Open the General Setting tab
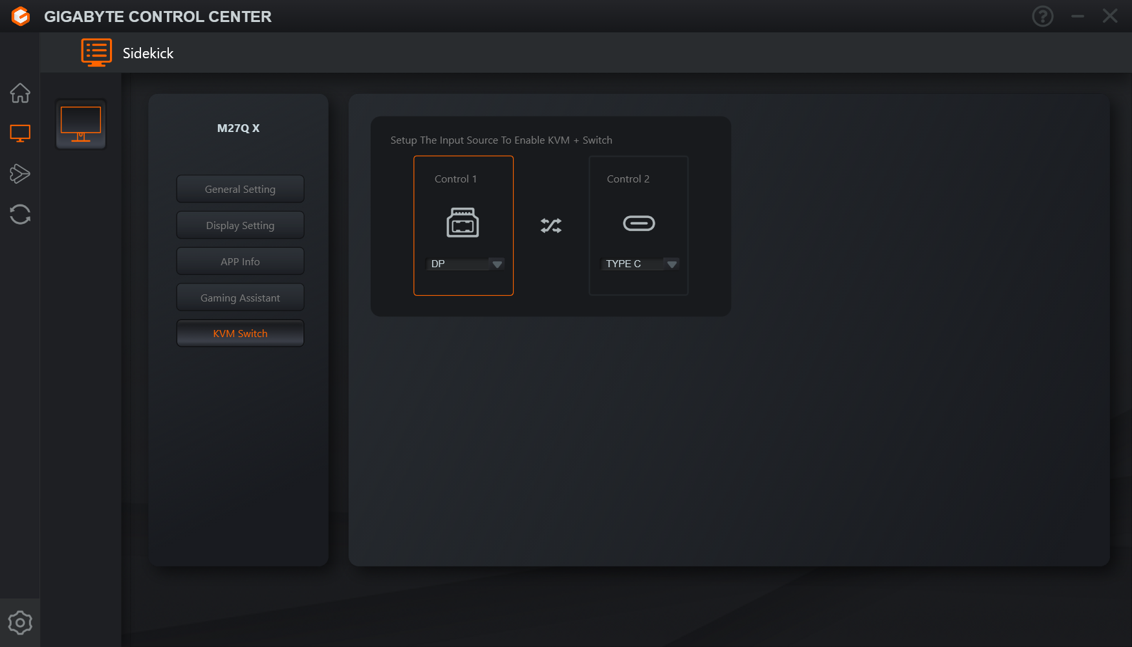 pos(240,189)
